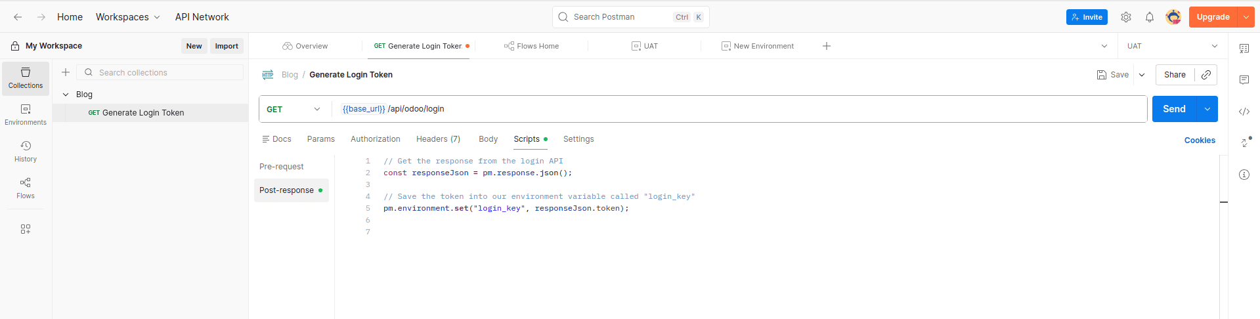
Task: Open Flows in the sidebar
Action: pos(26,188)
